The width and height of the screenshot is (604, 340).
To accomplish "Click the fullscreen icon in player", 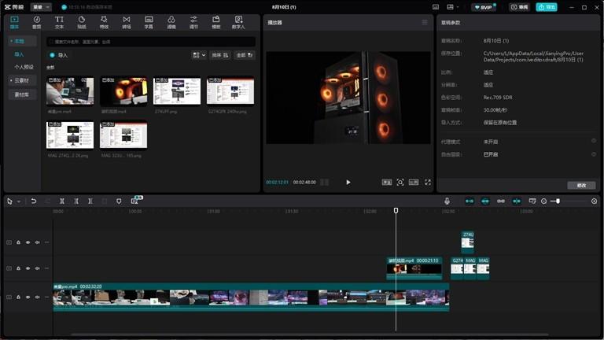I will coord(428,182).
